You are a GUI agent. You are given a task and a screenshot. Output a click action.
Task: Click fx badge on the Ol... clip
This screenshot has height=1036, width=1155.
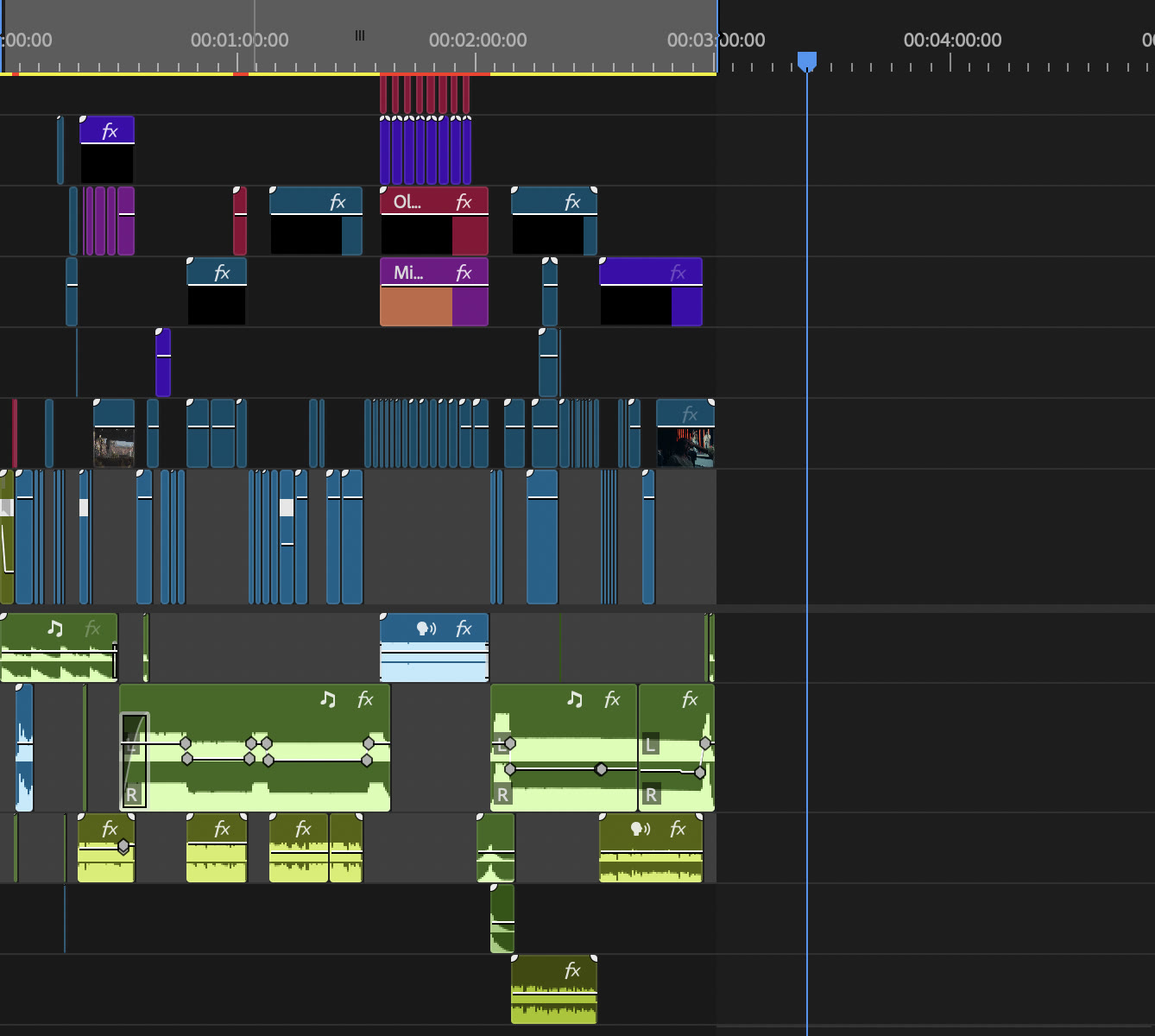(x=464, y=202)
